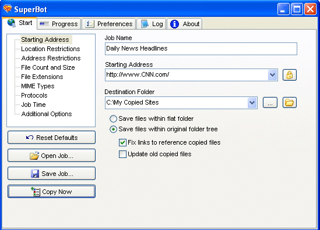Screen dimensions: 320x230
Task: Click the Job Name text field
Action: pyautogui.click(x=201, y=49)
